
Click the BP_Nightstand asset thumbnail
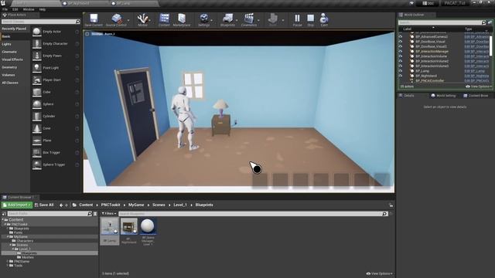129,226
